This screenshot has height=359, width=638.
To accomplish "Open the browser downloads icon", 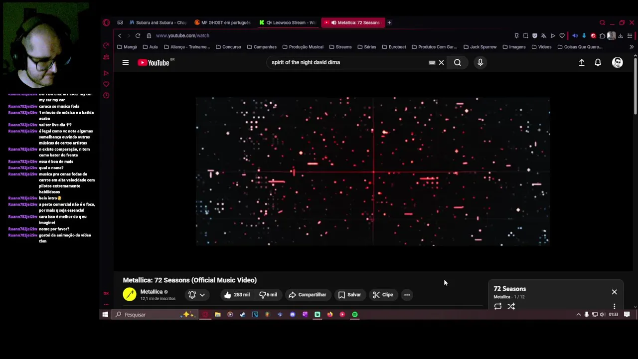I will click(x=621, y=35).
